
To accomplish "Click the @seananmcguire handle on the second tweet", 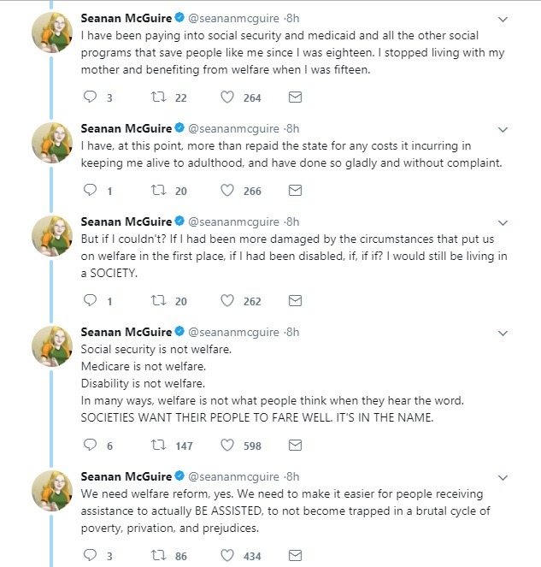I will point(234,129).
